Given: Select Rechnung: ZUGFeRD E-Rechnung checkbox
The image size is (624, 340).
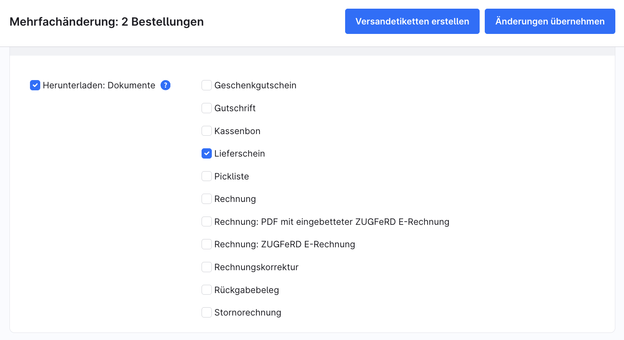Looking at the screenshot, I should coord(207,244).
